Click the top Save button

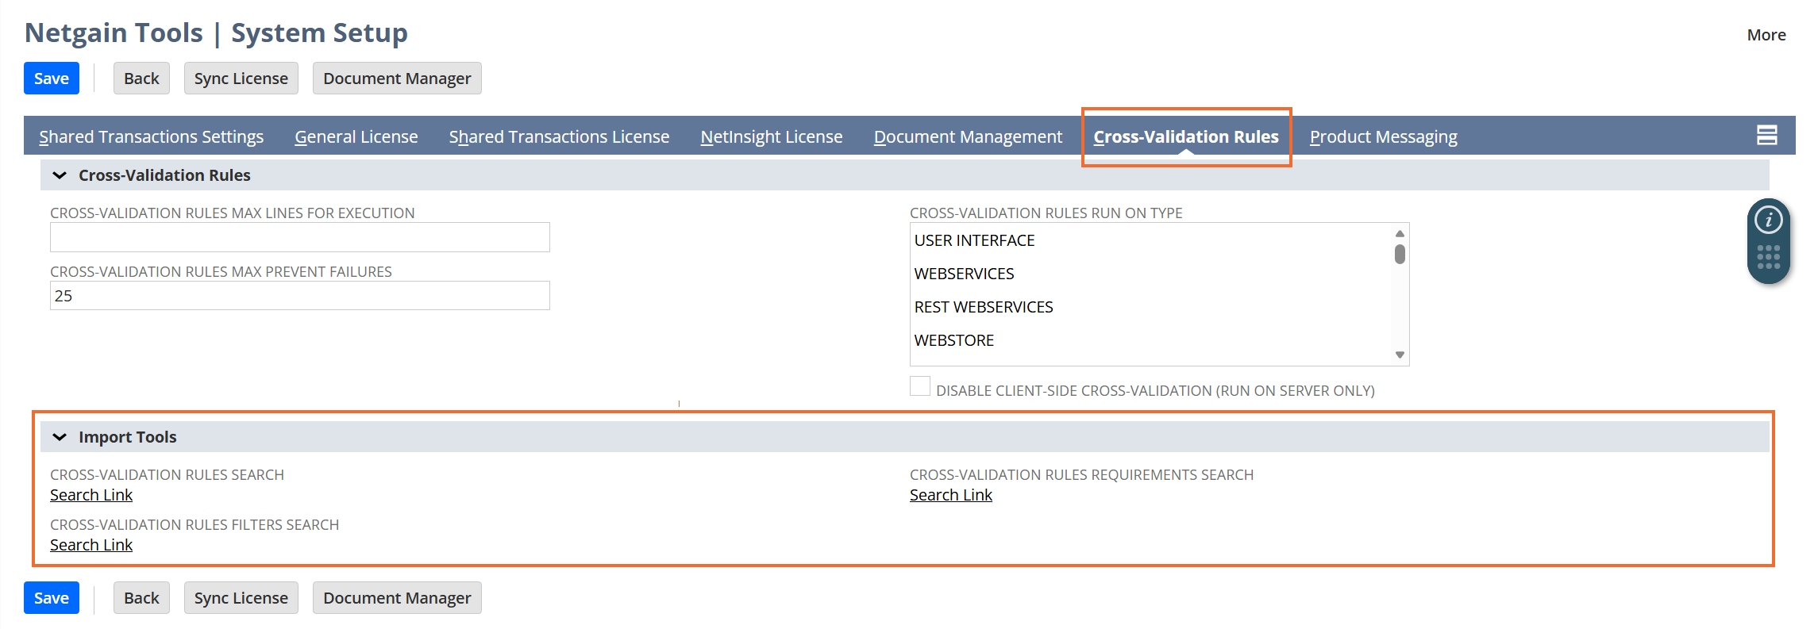pos(52,79)
